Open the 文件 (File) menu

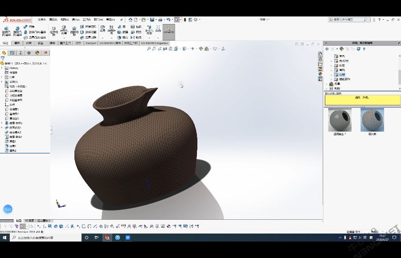[42, 20]
